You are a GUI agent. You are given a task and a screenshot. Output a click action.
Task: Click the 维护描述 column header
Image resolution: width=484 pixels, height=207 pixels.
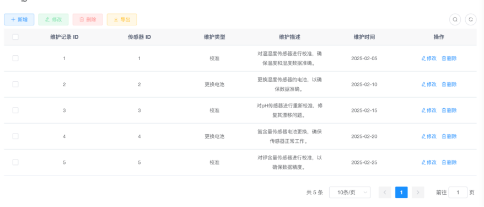289,37
